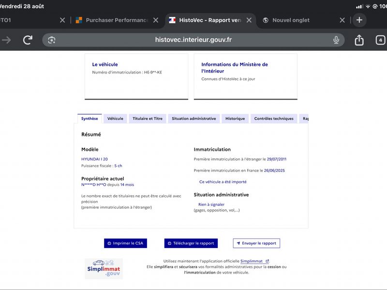Click the date 26/06/2025

[274, 171]
